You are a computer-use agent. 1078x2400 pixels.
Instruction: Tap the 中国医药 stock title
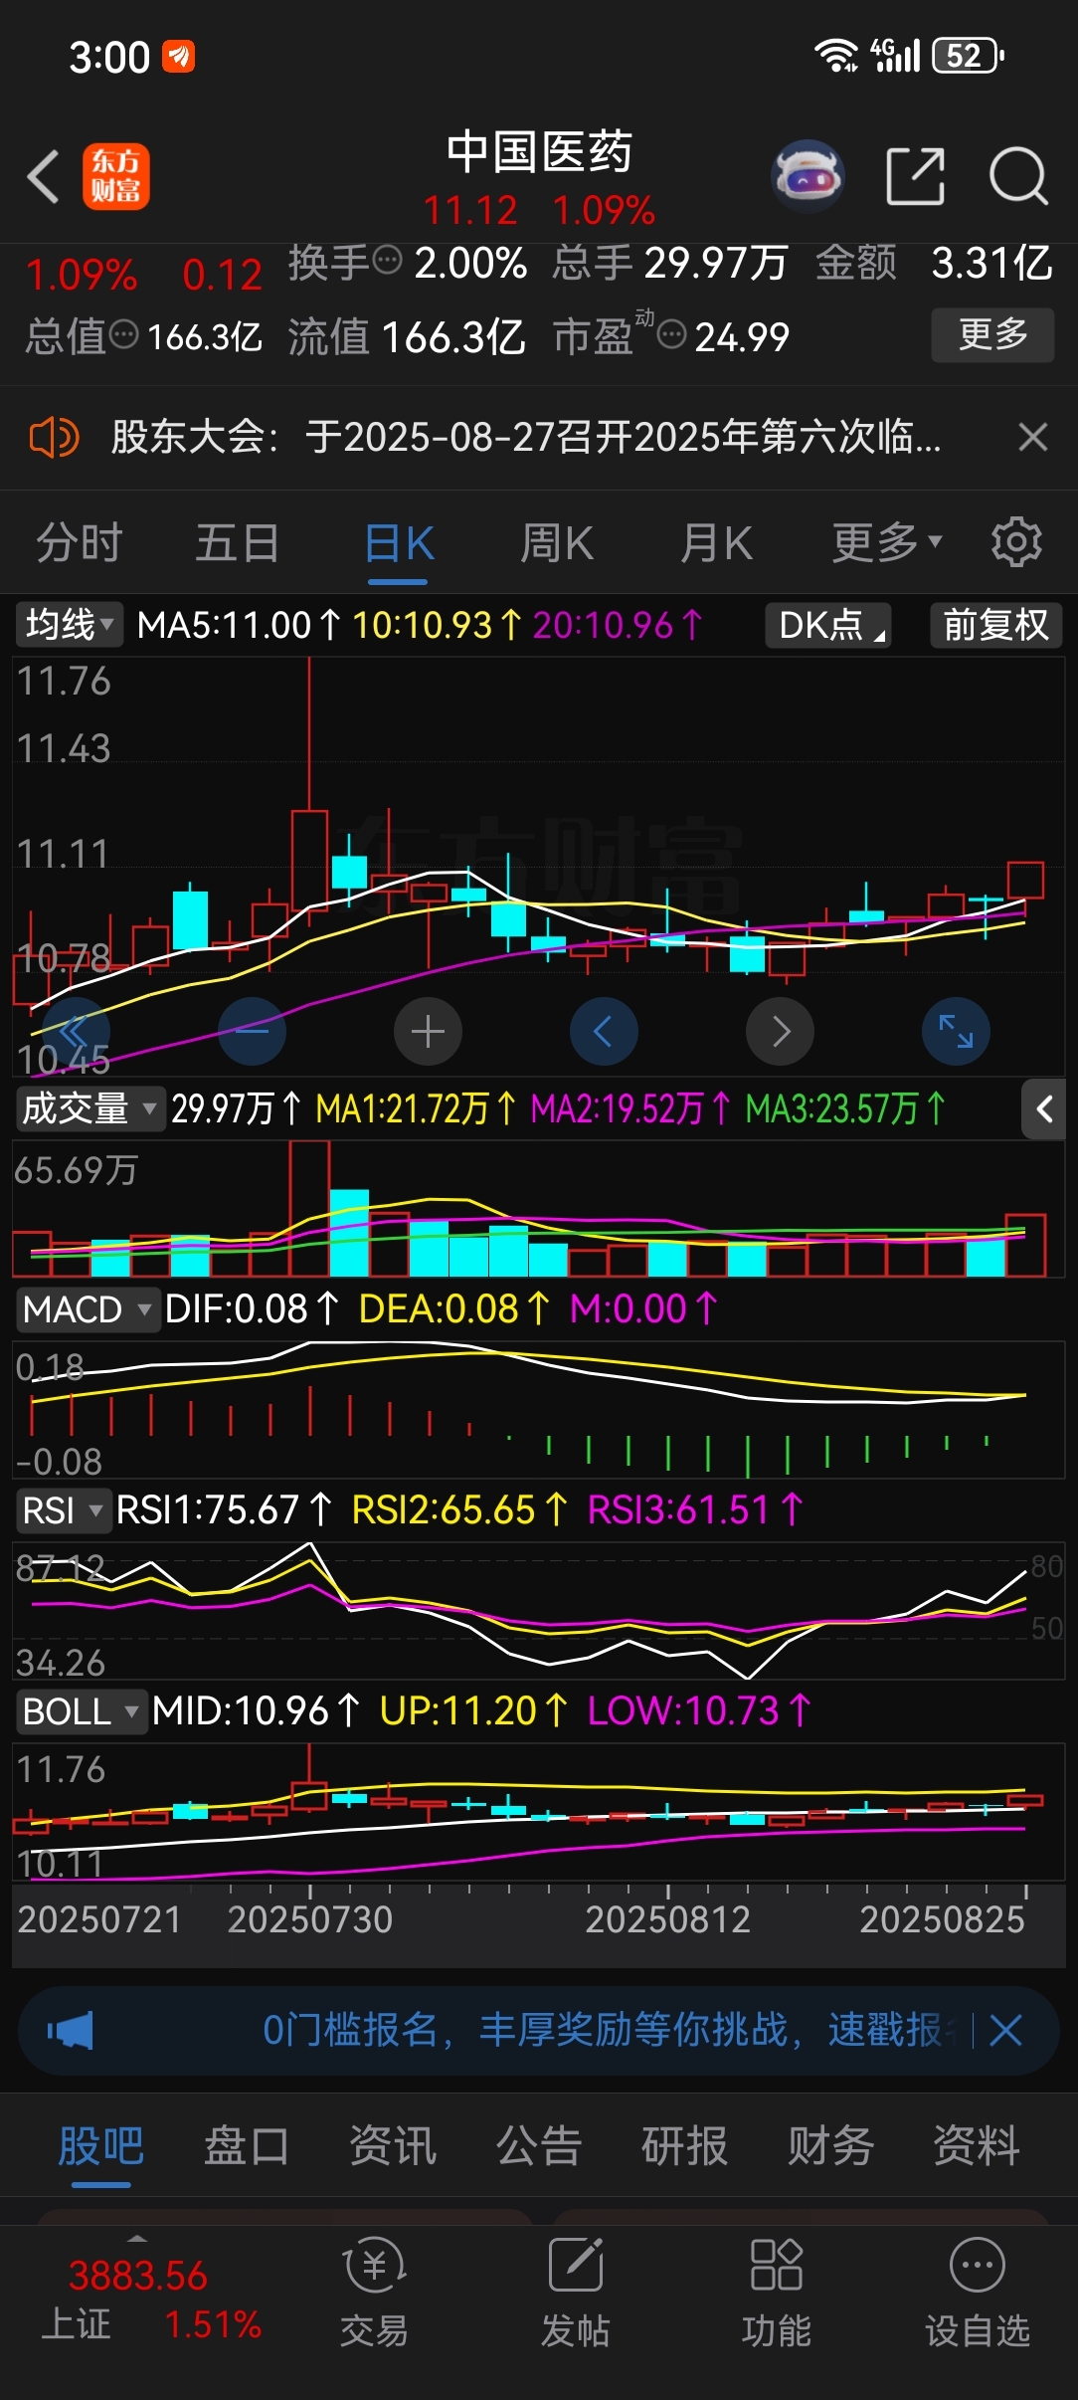click(539, 152)
